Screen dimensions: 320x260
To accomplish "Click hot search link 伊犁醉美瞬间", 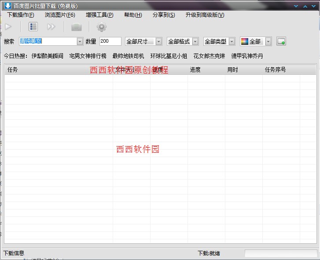I will click(48, 56).
